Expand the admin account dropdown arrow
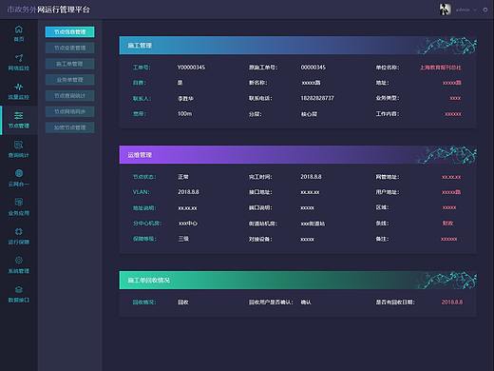 [x=475, y=10]
